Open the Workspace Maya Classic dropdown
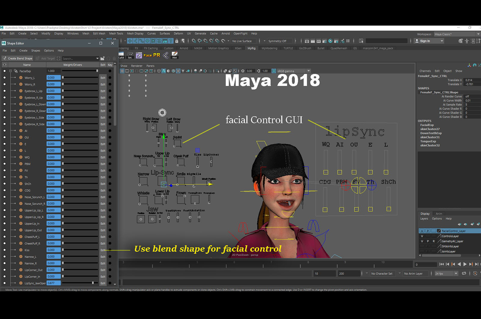This screenshot has height=319, width=481. pos(457,34)
